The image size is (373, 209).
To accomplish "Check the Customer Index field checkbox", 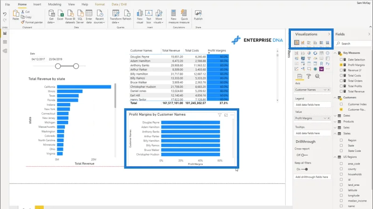I will tap(341, 104).
